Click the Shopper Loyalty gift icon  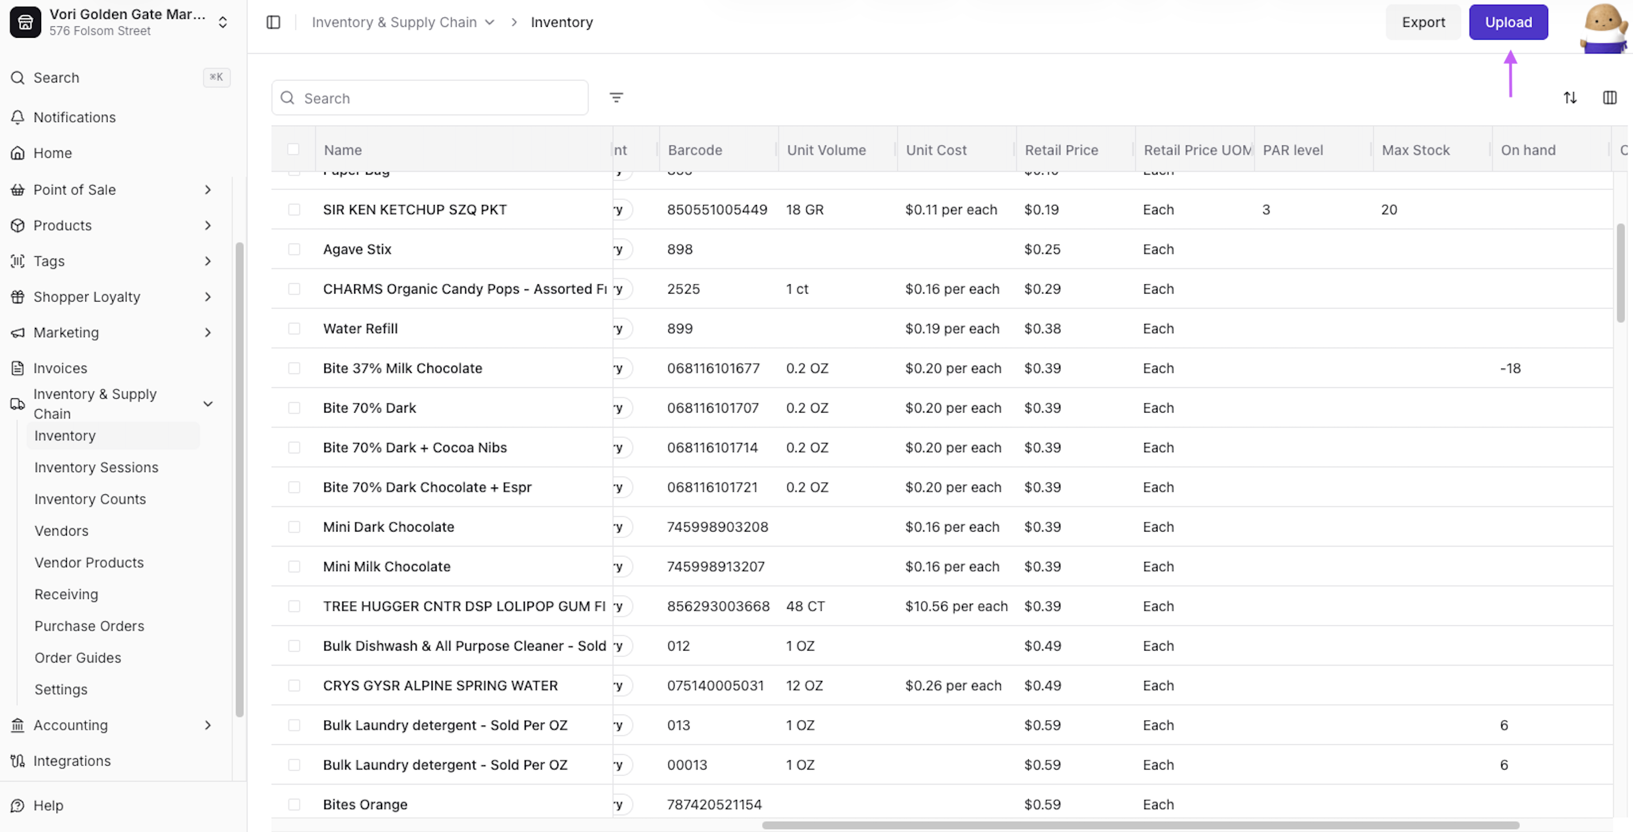(x=18, y=297)
